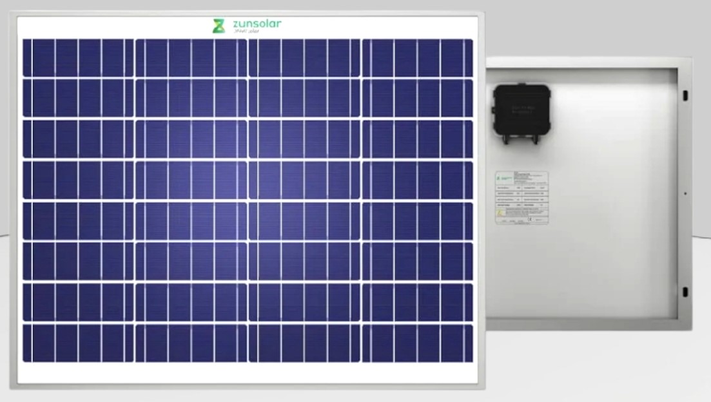Click the white bottom margin of front panel
The width and height of the screenshot is (711, 402).
pyautogui.click(x=248, y=374)
